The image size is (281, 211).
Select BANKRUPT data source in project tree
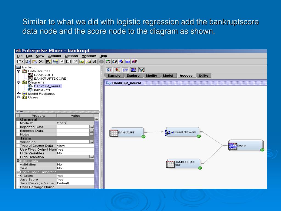(44, 75)
